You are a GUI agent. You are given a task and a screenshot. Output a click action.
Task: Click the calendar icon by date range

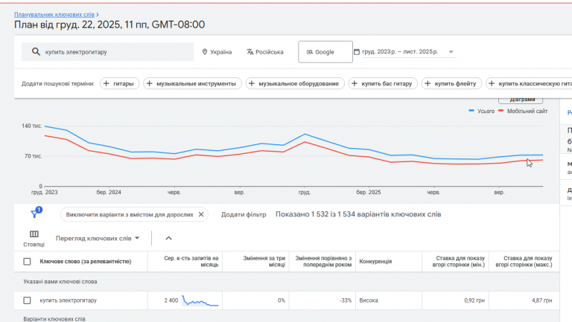[357, 52]
